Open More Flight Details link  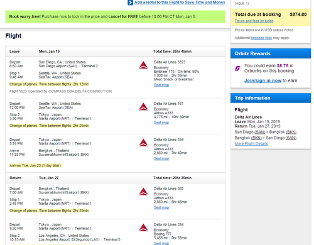(251, 144)
